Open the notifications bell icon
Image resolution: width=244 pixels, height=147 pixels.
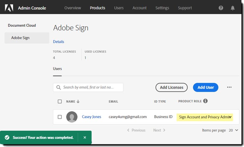point(233,8)
